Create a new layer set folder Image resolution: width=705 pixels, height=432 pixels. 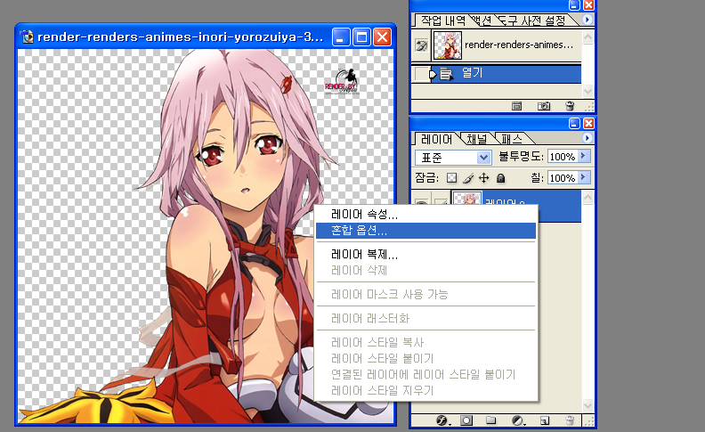point(490,419)
